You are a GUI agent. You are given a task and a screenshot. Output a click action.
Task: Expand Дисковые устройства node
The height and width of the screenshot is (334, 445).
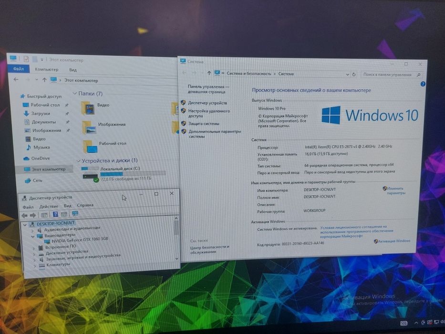point(34,254)
